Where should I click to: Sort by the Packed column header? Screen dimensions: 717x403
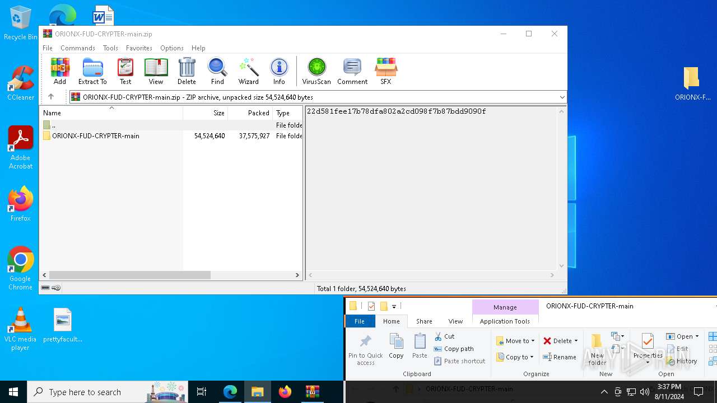tap(250, 113)
